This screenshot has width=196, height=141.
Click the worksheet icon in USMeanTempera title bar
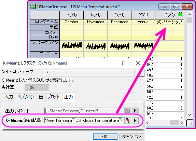click(33, 6)
